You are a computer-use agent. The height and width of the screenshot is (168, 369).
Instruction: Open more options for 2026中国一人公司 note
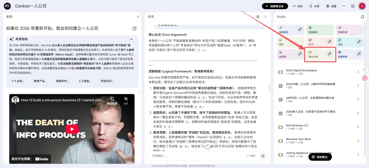click(x=358, y=86)
